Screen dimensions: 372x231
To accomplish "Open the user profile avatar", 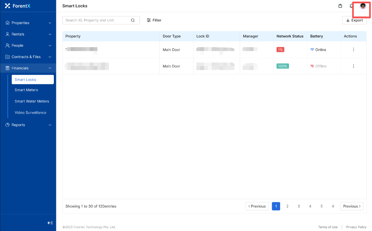I will (x=363, y=6).
